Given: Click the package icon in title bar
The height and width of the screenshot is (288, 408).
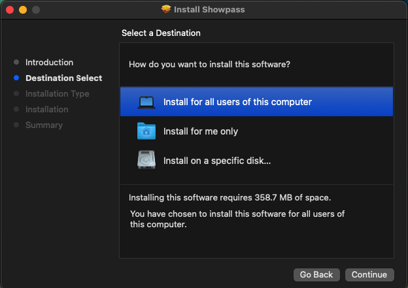Looking at the screenshot, I should point(166,9).
